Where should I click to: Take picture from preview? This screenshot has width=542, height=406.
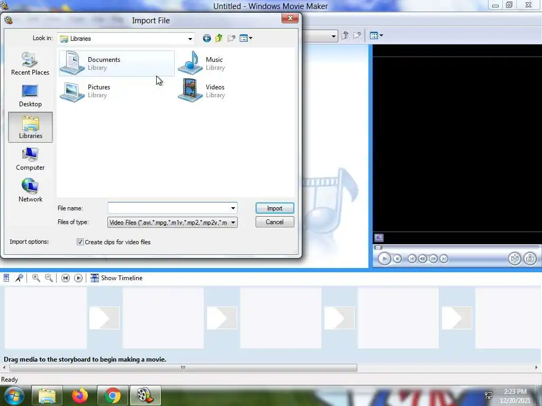(530, 259)
